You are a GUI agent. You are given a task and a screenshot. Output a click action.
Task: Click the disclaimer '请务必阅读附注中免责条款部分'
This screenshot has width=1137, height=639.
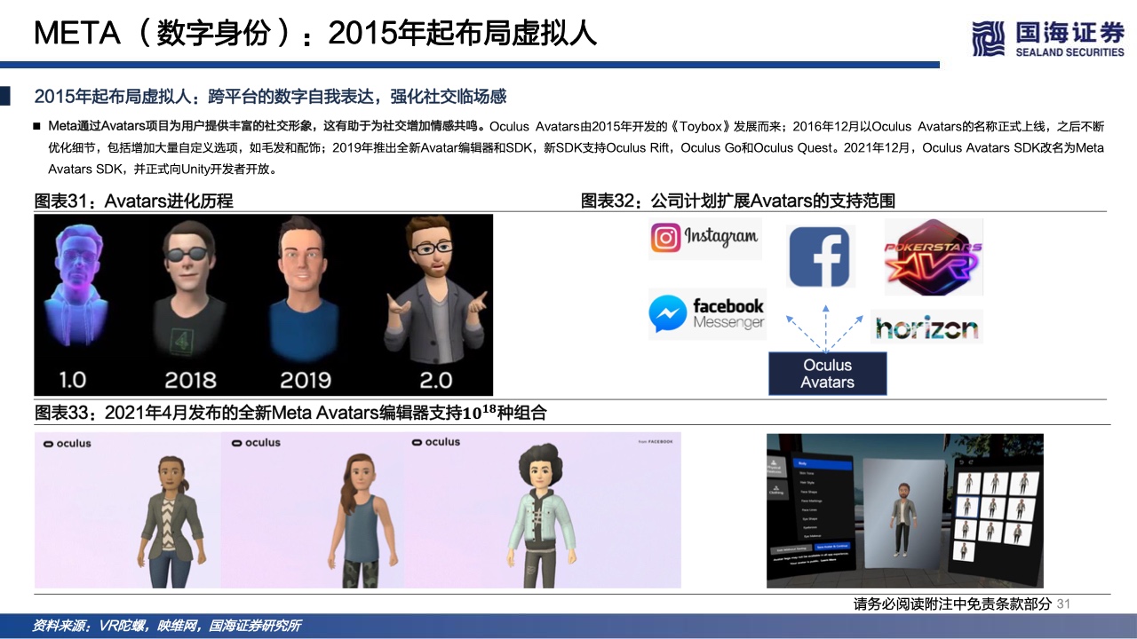[x=952, y=604]
